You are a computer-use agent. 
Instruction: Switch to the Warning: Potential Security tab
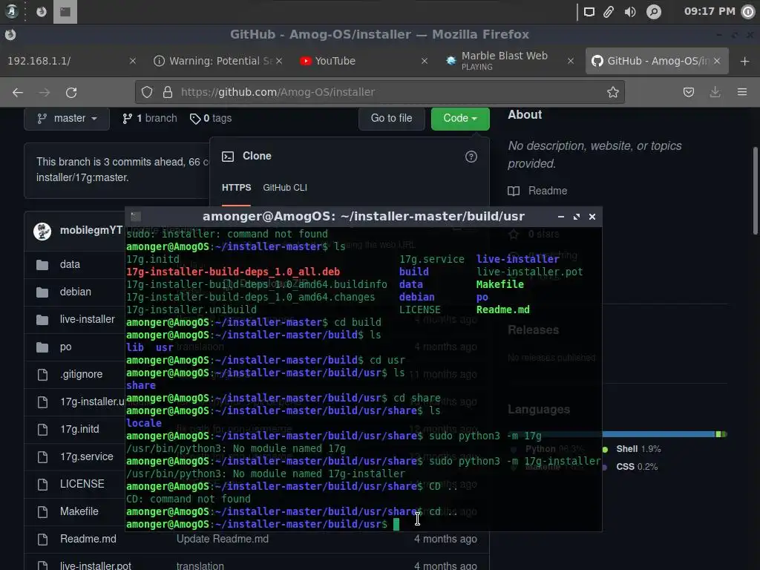[x=217, y=61]
